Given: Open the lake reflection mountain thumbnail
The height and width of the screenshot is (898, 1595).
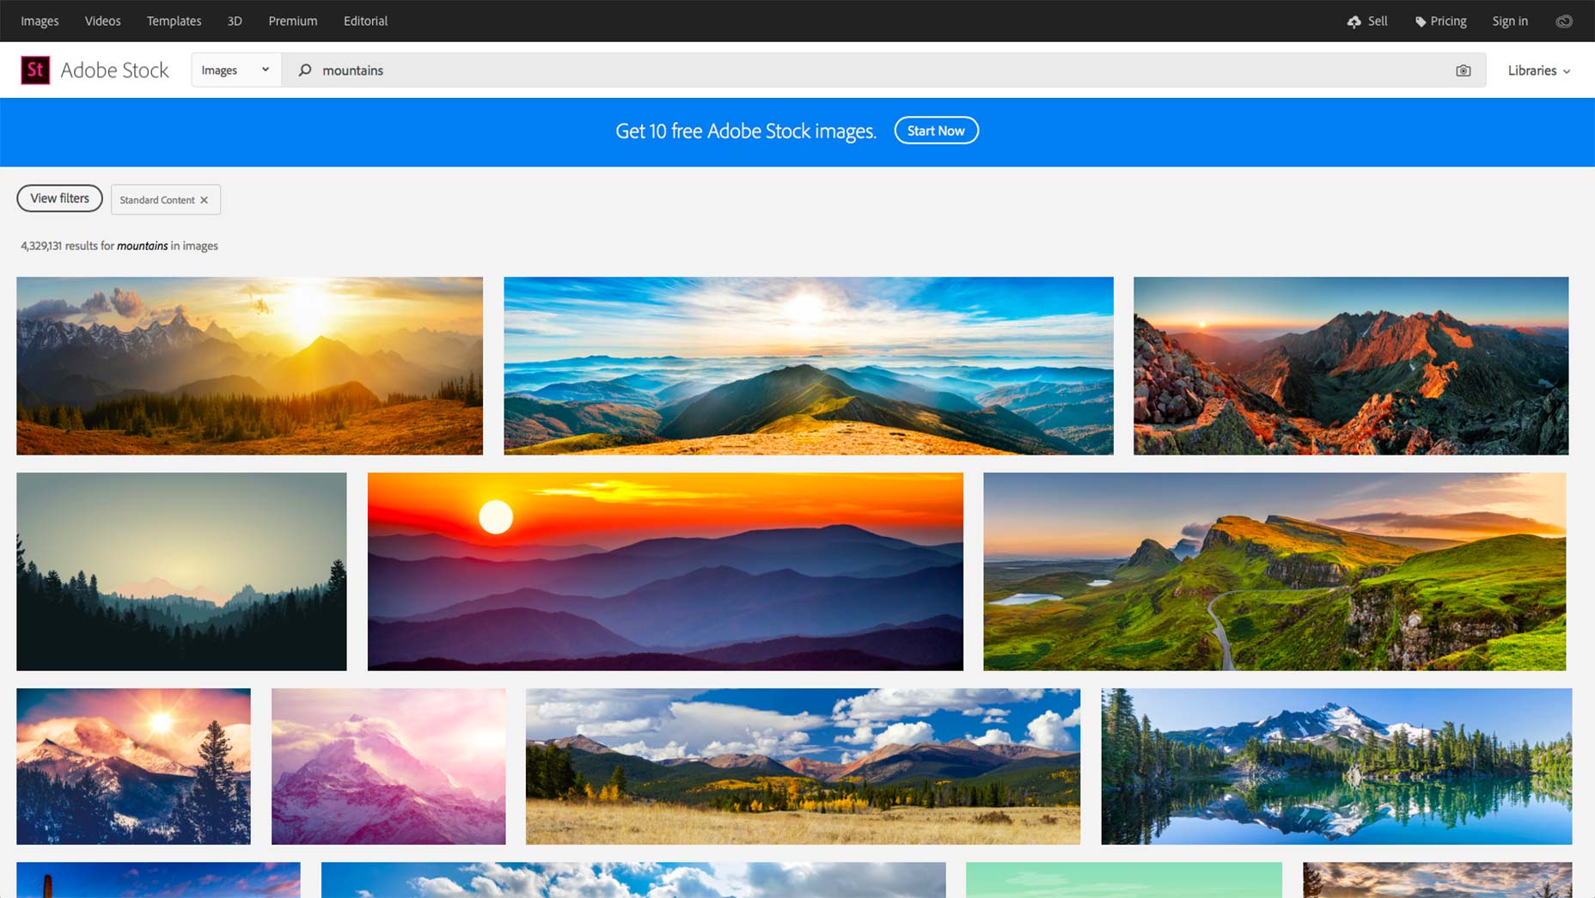Looking at the screenshot, I should [1336, 767].
